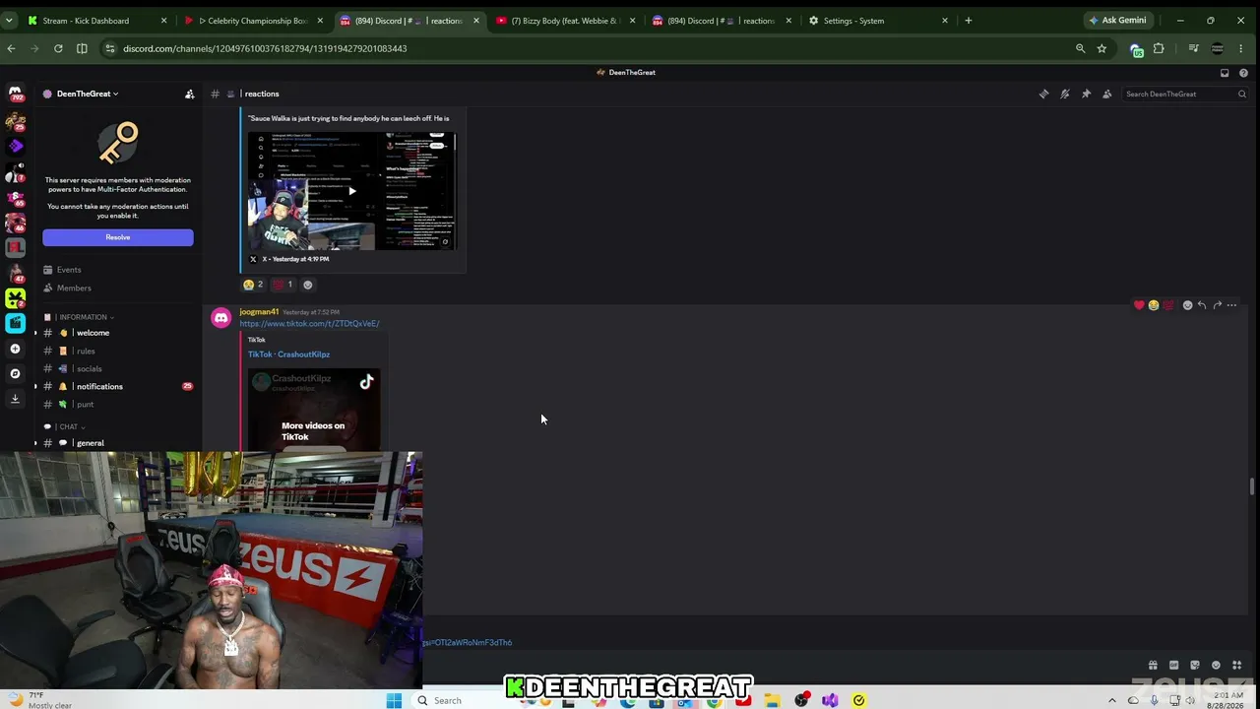1260x709 pixels.
Task: Show hidden system tray icons chevron
Action: click(x=1112, y=700)
